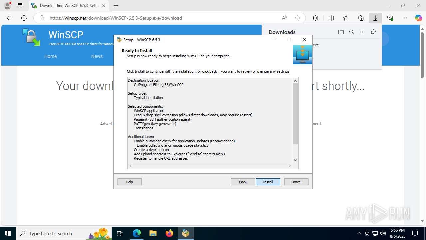Open the notification center icon
Viewport: 426px width, 240px height.
coord(415,233)
